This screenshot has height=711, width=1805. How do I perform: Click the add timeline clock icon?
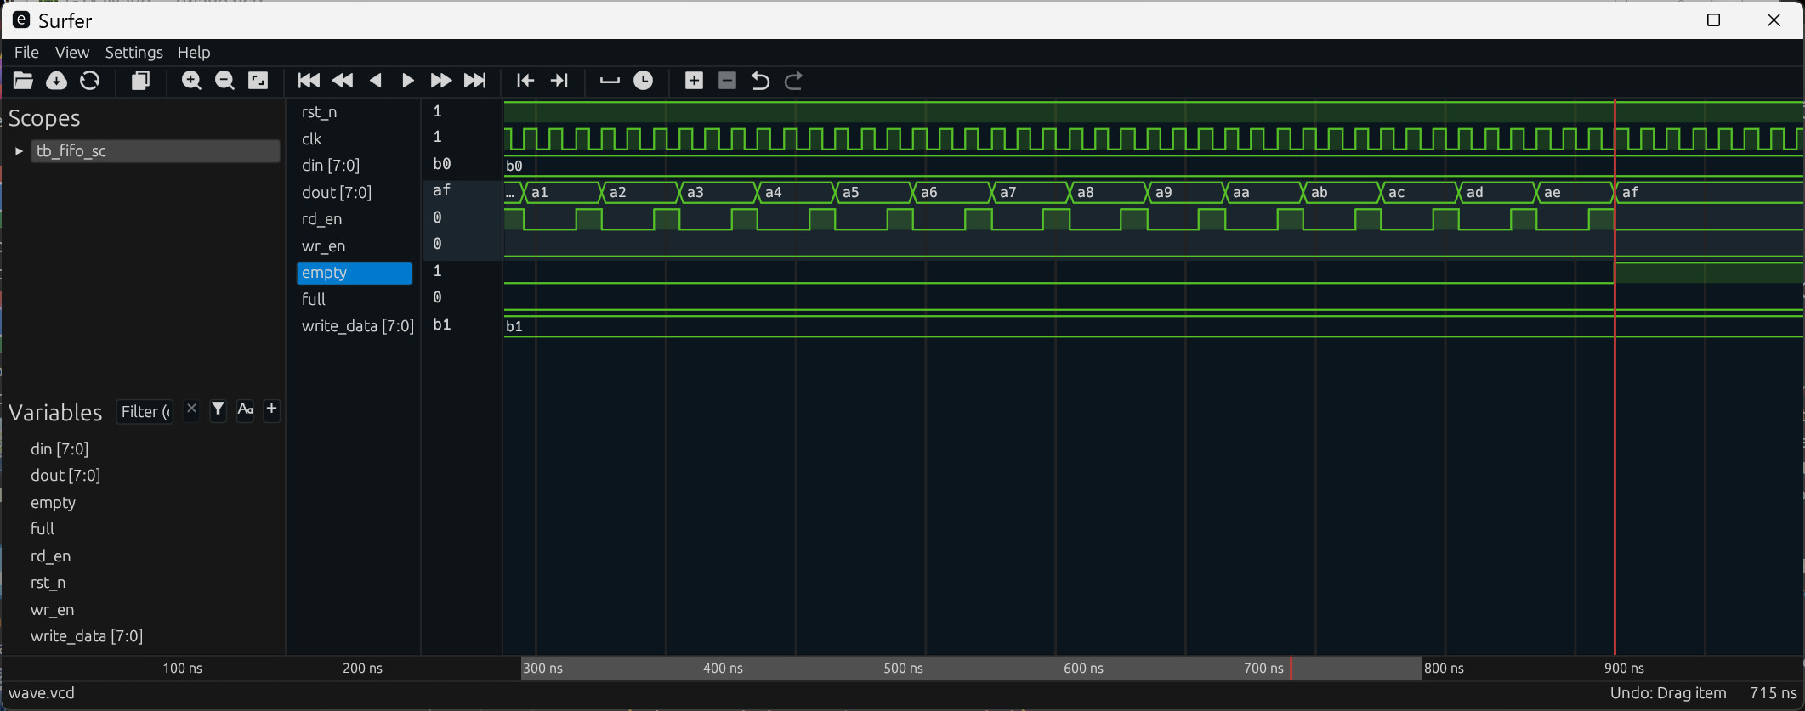pos(644,81)
